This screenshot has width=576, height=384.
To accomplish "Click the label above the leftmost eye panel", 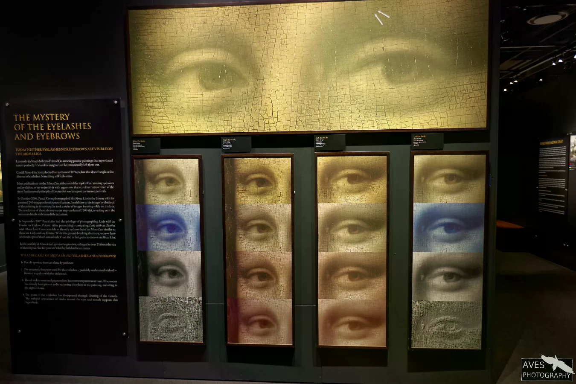I will [146, 145].
